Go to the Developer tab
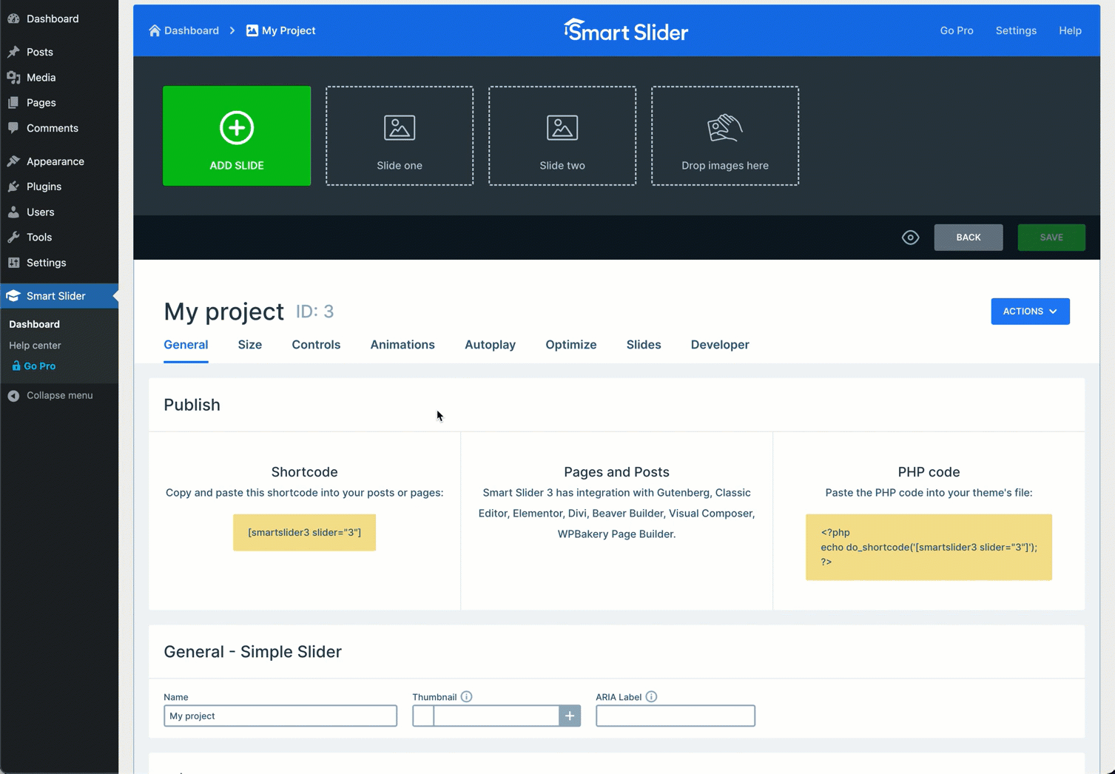The height and width of the screenshot is (774, 1115). [720, 345]
